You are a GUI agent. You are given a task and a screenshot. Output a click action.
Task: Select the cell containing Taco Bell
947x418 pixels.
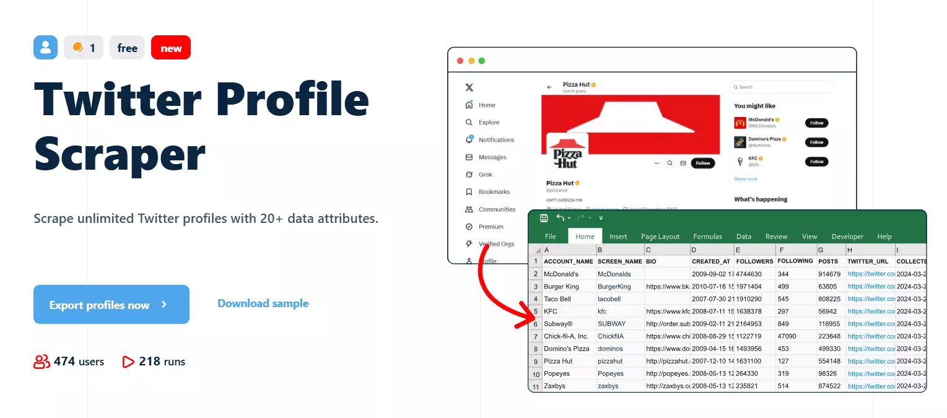pyautogui.click(x=569, y=299)
